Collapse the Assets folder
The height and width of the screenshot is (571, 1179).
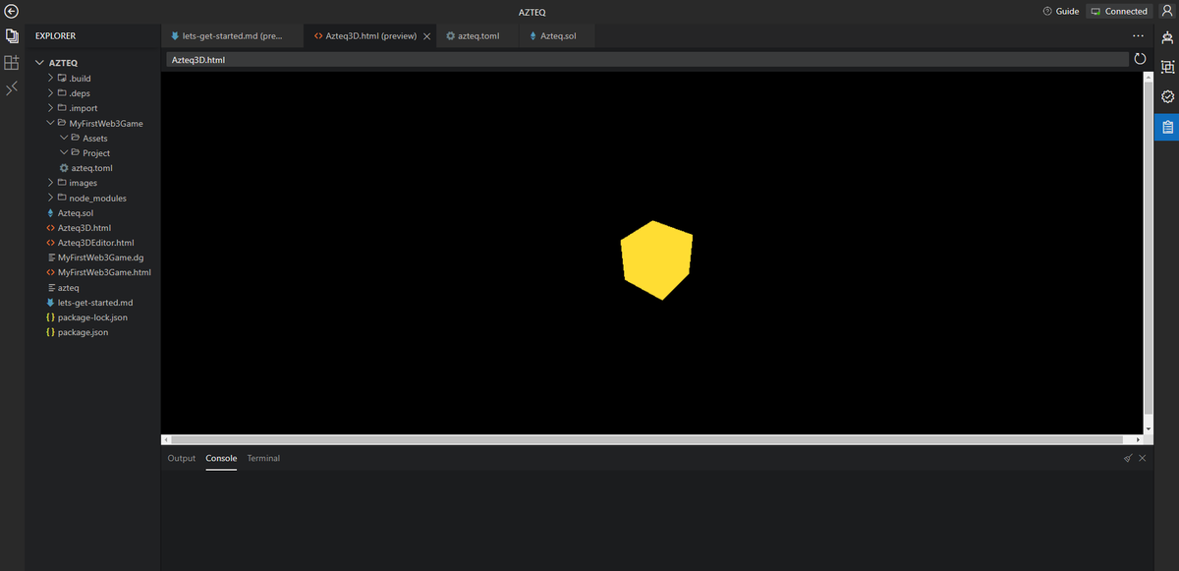click(x=64, y=138)
